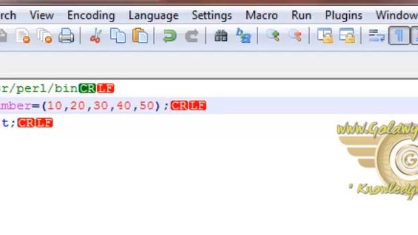Open the Macro menu

tap(261, 15)
